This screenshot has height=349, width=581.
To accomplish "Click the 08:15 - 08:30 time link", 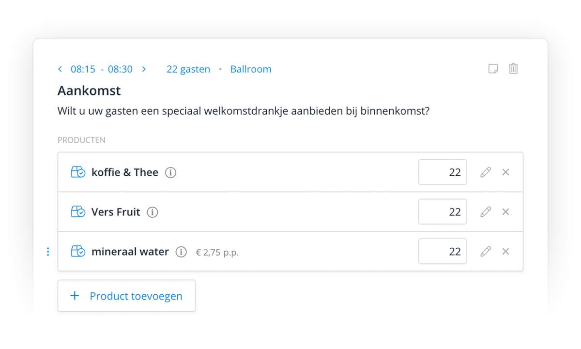I will 102,69.
